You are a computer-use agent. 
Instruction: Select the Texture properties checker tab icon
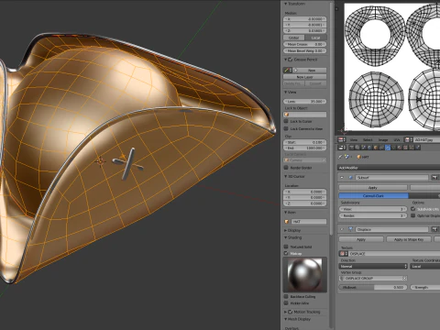click(x=406, y=148)
